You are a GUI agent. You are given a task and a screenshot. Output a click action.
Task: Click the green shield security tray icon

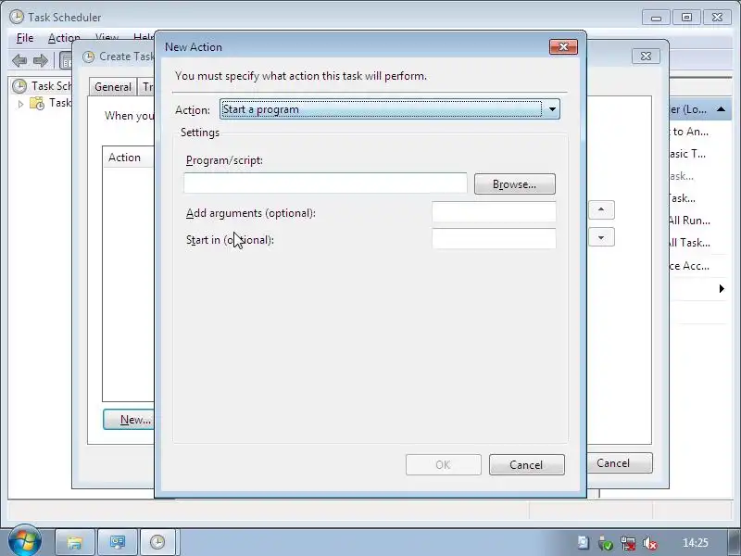pyautogui.click(x=606, y=543)
